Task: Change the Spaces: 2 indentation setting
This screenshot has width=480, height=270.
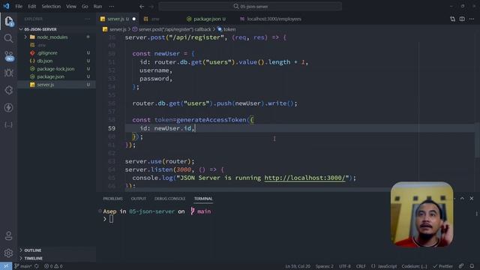Action: 325,266
